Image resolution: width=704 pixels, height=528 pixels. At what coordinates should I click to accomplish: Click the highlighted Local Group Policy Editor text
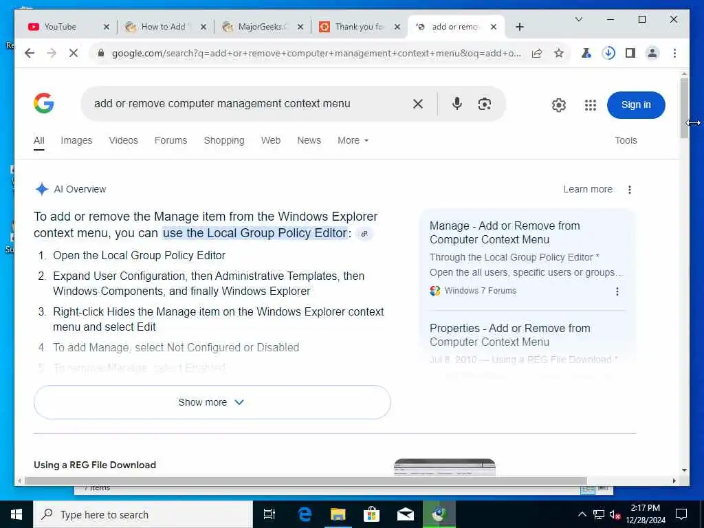click(x=255, y=234)
